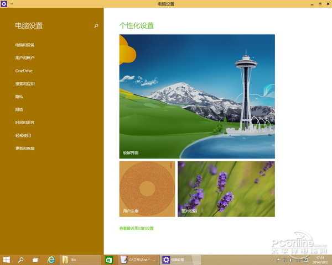Maximize the 电脑设置 window

[x=320, y=4]
